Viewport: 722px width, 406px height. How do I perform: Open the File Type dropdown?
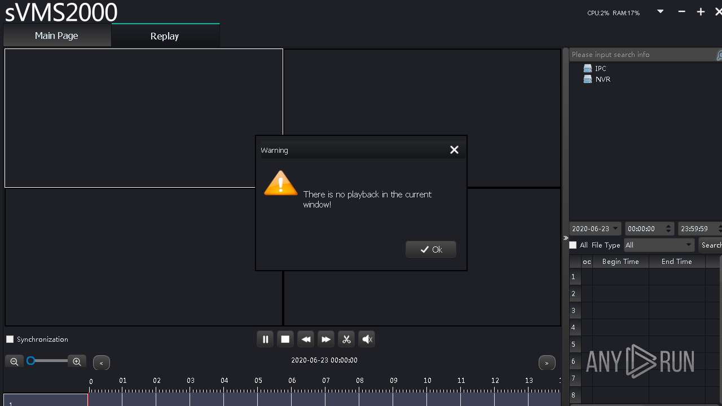[659, 245]
